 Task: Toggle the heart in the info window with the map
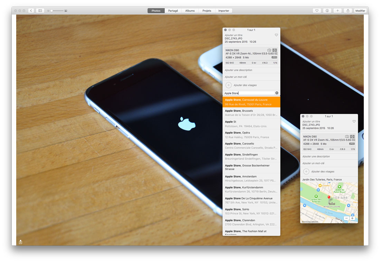tap(354, 122)
